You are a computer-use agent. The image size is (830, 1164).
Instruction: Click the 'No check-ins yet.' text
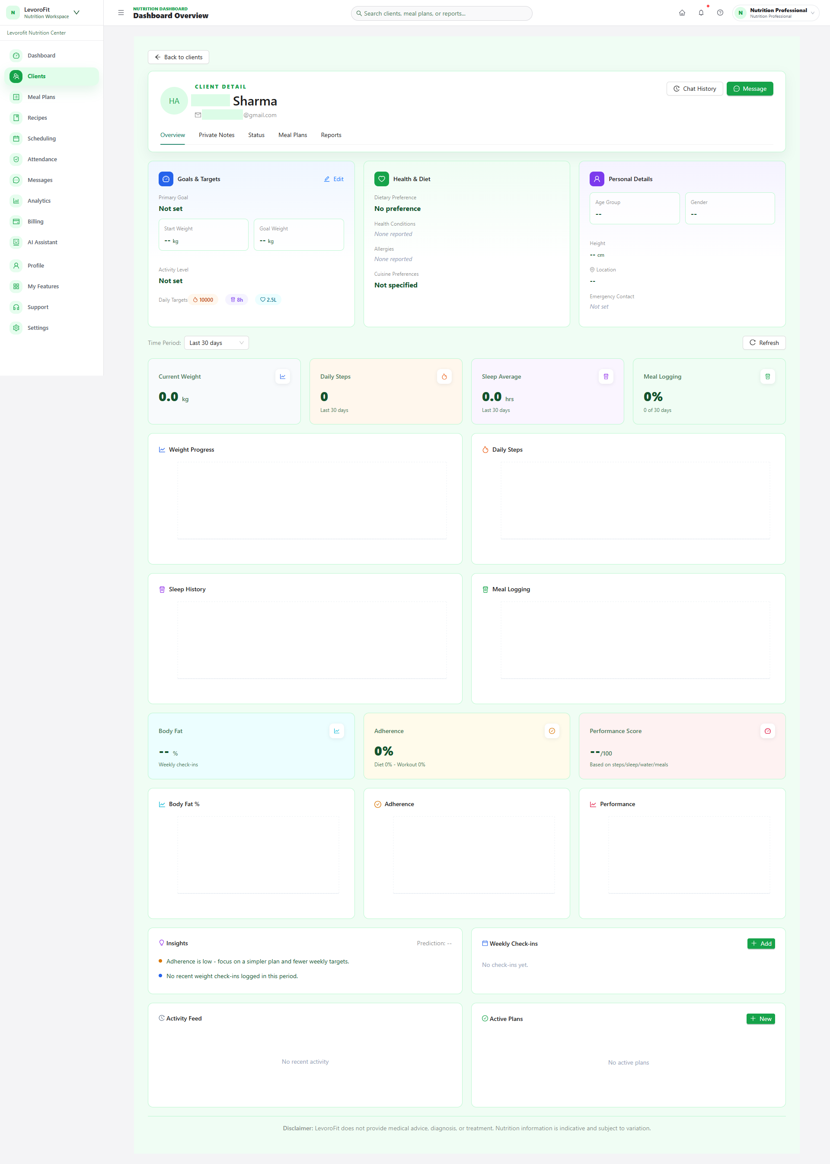(x=505, y=965)
